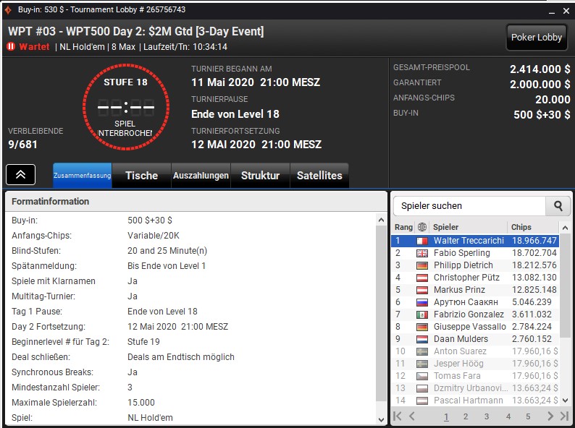Click the 'Deals am Endtisch möglich' value
The height and width of the screenshot is (428, 575).
pyautogui.click(x=181, y=357)
